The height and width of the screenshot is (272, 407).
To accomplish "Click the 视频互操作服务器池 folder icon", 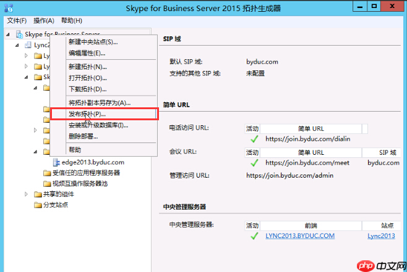I will click(47, 184).
